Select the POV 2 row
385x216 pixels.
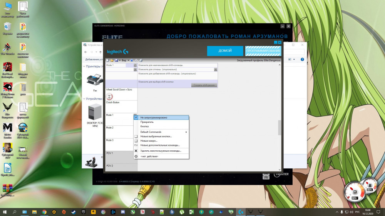click(x=121, y=167)
